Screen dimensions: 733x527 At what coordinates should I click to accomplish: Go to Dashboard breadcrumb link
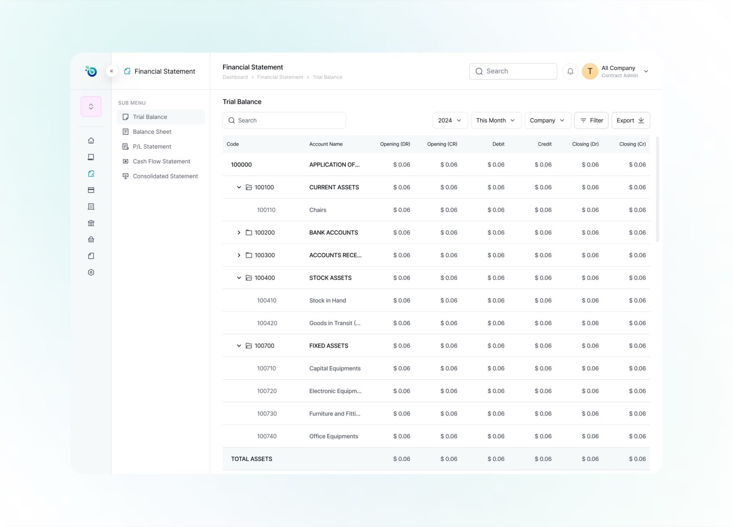tap(235, 77)
